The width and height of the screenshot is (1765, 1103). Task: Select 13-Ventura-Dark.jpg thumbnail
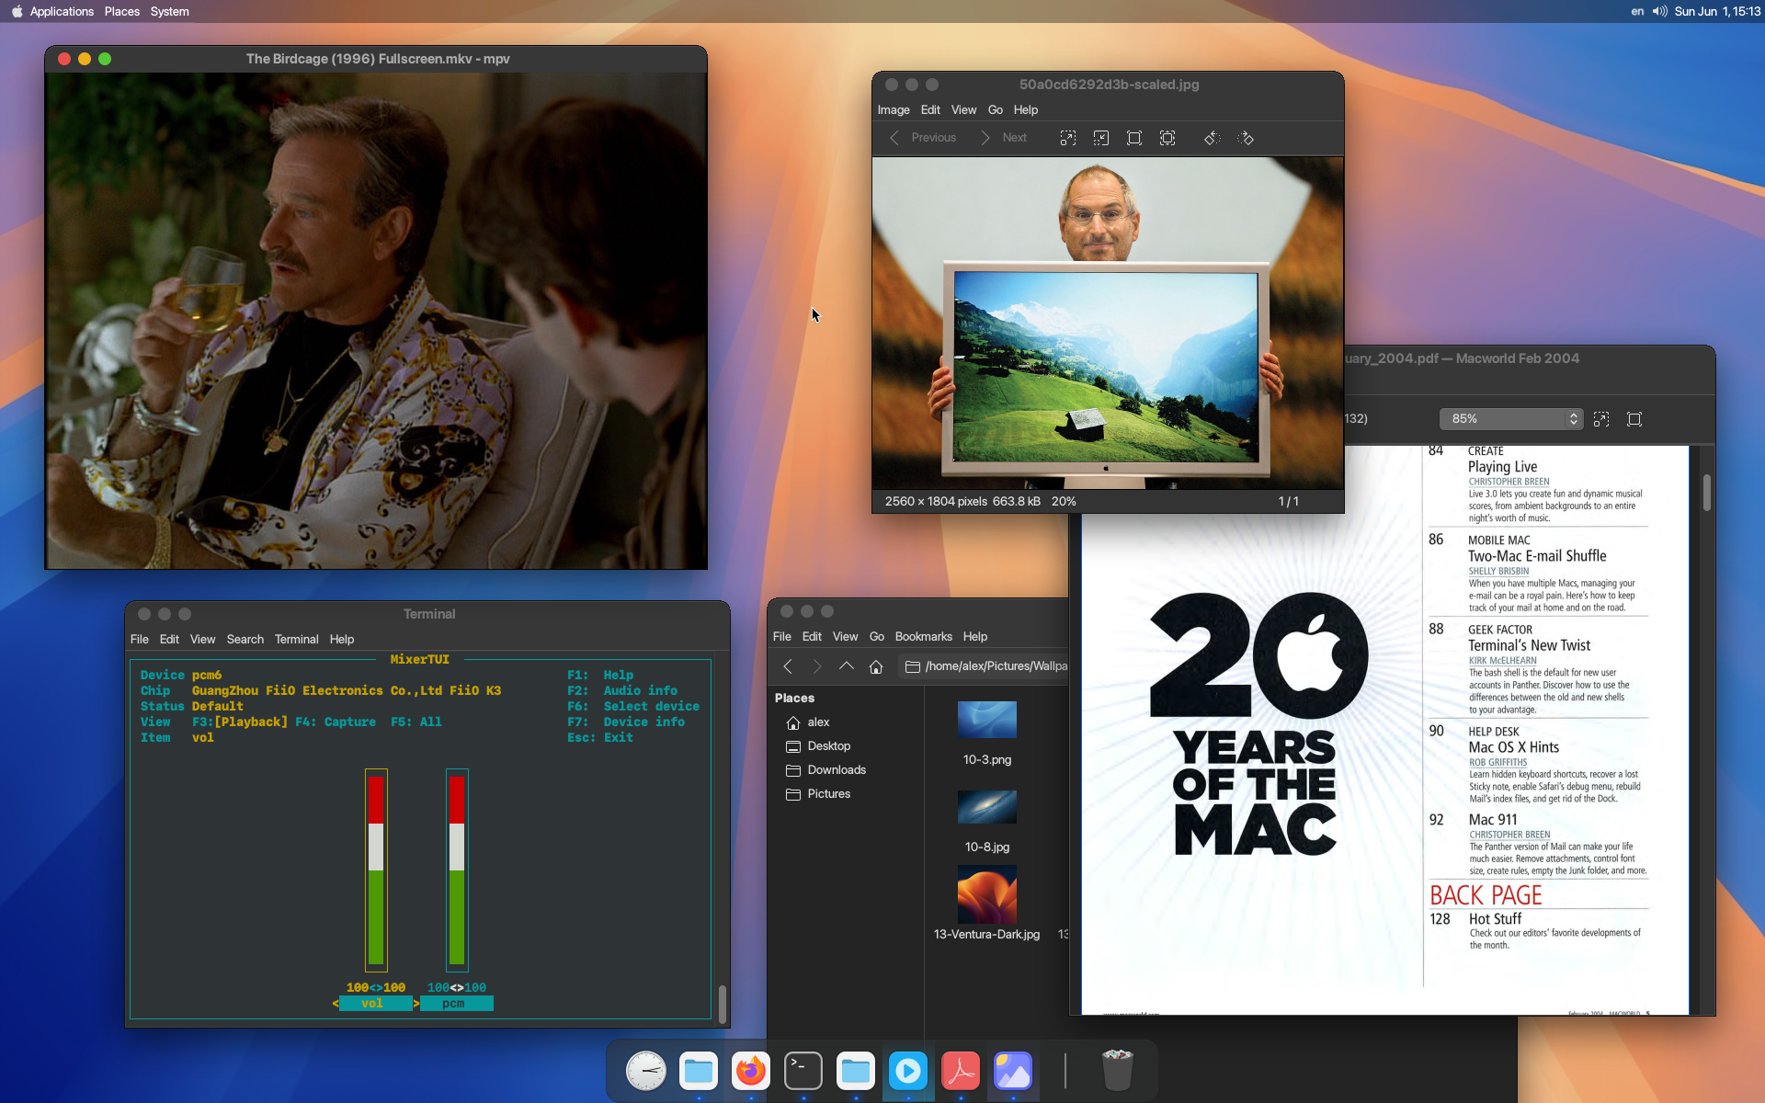[x=986, y=894]
